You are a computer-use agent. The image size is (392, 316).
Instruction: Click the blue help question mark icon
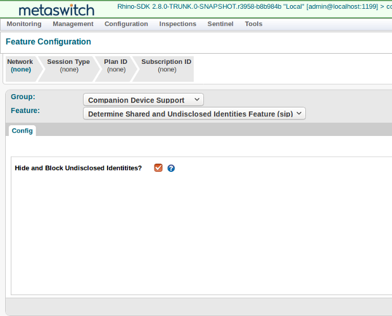point(171,168)
